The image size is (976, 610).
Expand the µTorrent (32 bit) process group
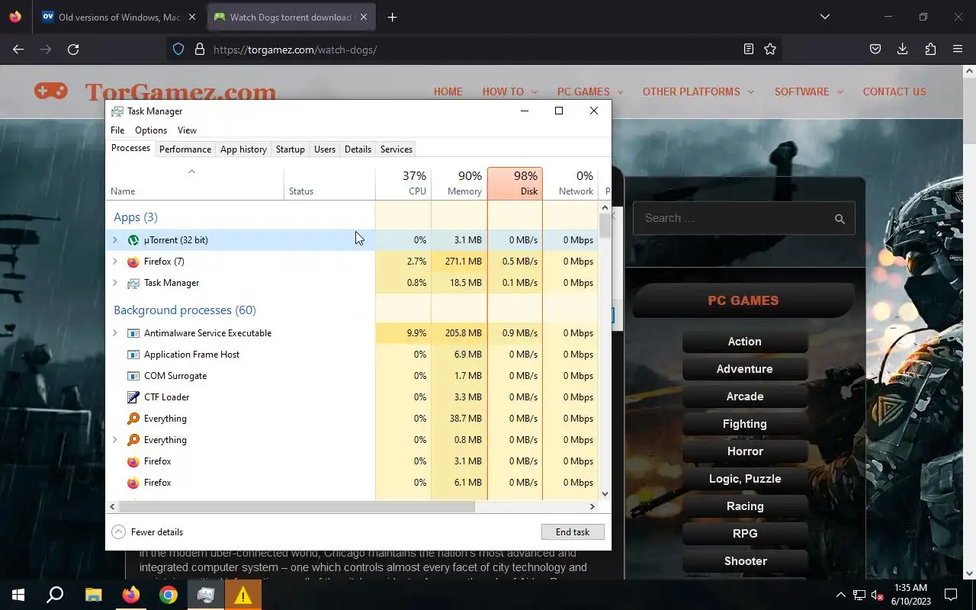click(115, 240)
